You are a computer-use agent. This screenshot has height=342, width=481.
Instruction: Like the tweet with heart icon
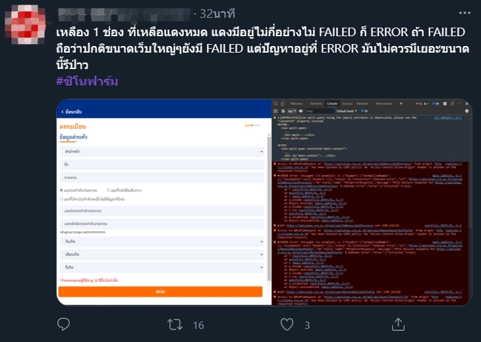point(287,324)
